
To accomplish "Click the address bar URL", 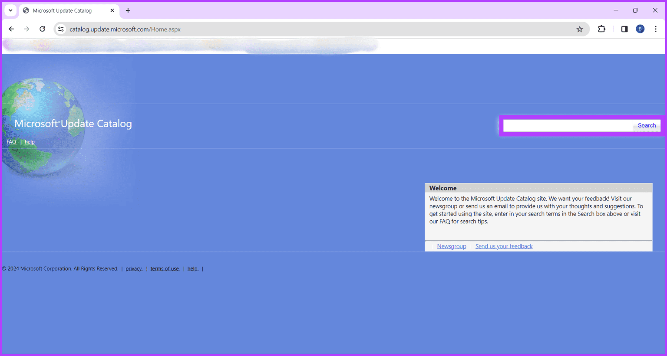I will pyautogui.click(x=125, y=29).
